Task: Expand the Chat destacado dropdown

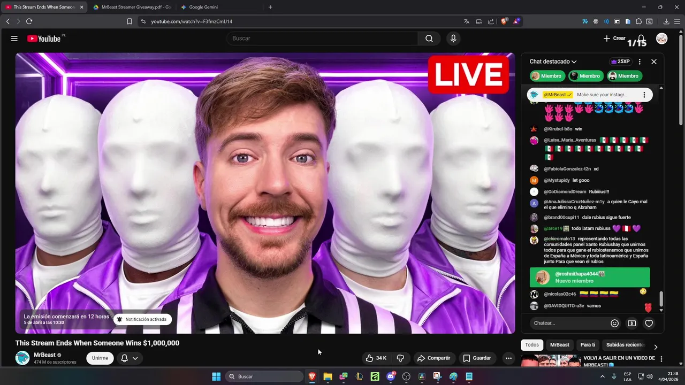Action: tap(553, 61)
